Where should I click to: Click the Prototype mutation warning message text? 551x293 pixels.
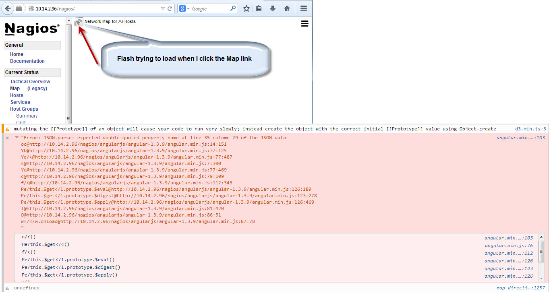[x=255, y=129]
